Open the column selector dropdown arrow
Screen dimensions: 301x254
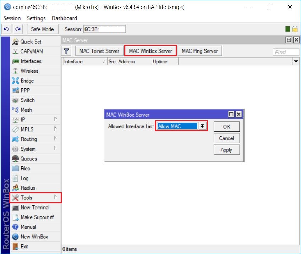296,62
